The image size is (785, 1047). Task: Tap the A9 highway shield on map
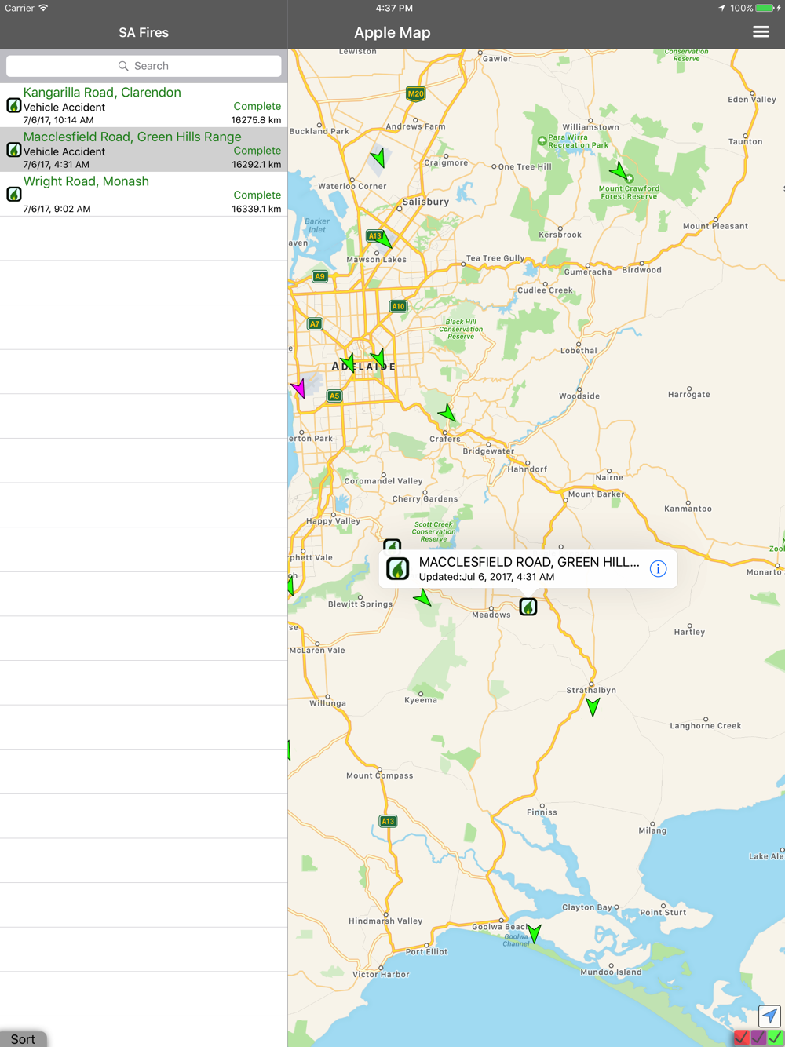pos(319,276)
